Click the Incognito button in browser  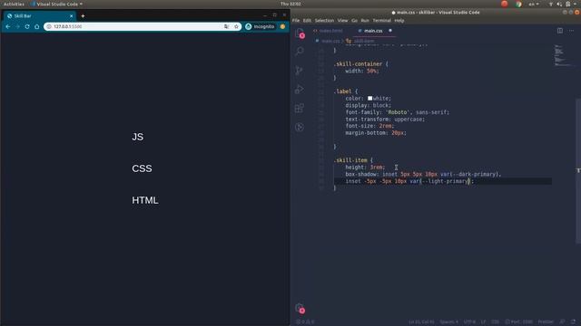click(x=261, y=26)
